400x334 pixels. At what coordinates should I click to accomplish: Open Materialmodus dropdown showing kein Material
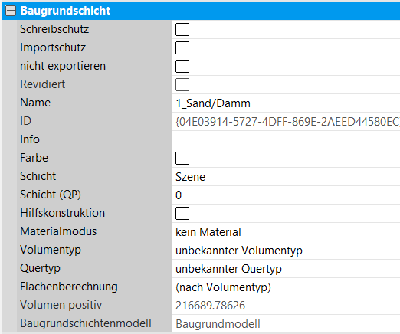(286, 232)
